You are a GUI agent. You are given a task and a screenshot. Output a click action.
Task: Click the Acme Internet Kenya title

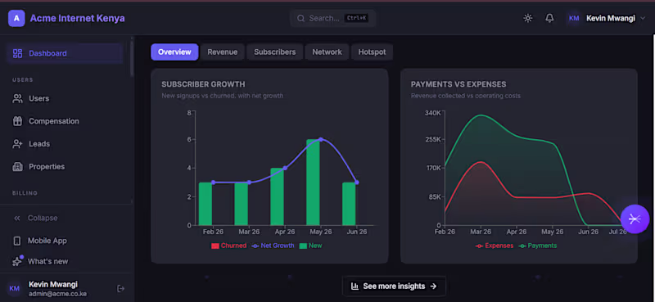pos(77,18)
